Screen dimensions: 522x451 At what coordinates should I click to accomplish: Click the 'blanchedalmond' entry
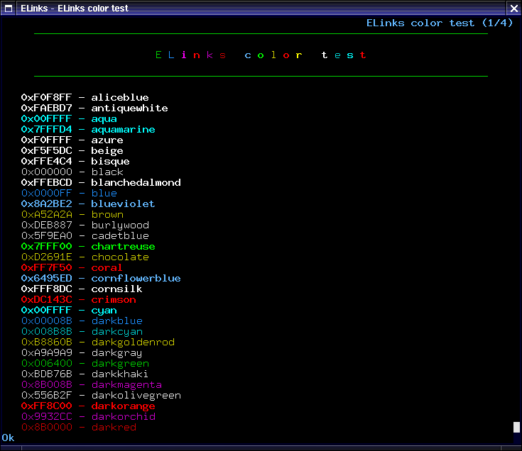point(101,182)
